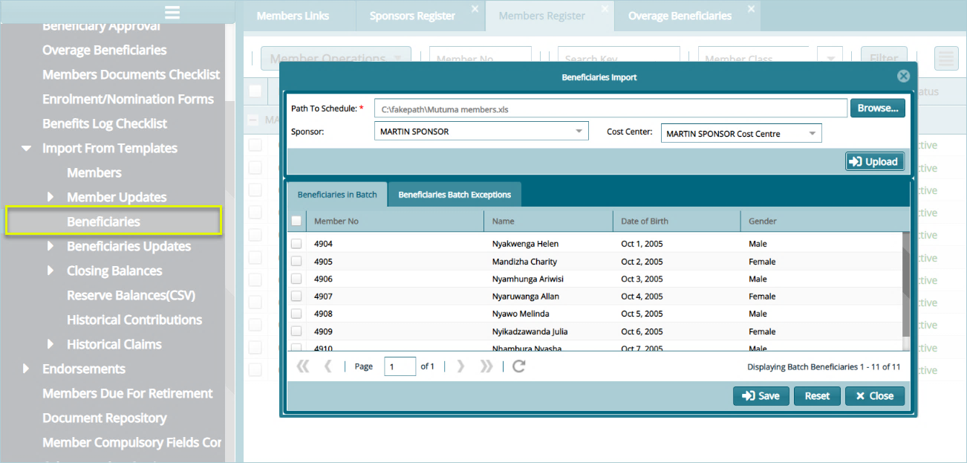Screen dimensions: 967x463
Task: Open the Beneficiaries in Batch tab
Action: 337,195
